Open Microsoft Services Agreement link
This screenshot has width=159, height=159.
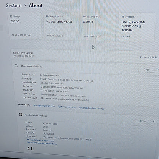41,140
